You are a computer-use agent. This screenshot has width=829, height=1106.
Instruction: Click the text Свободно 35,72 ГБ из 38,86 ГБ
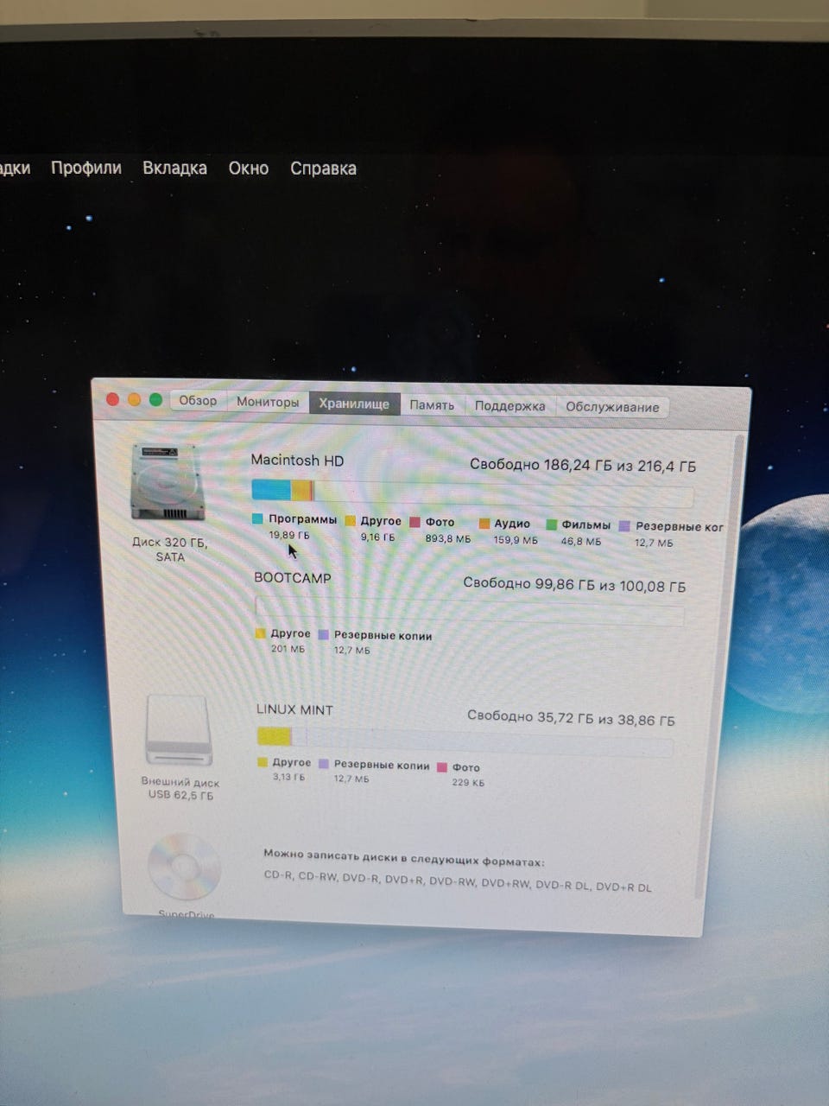click(571, 717)
